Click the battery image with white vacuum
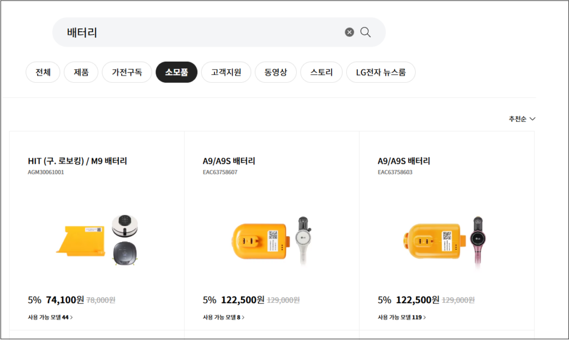Image resolution: width=569 pixels, height=340 pixels. 272,241
